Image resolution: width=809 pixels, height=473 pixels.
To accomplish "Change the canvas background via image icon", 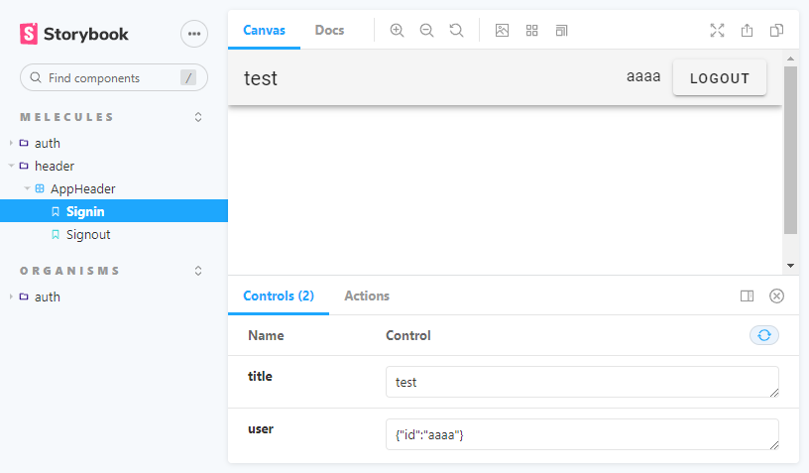I will pyautogui.click(x=502, y=31).
